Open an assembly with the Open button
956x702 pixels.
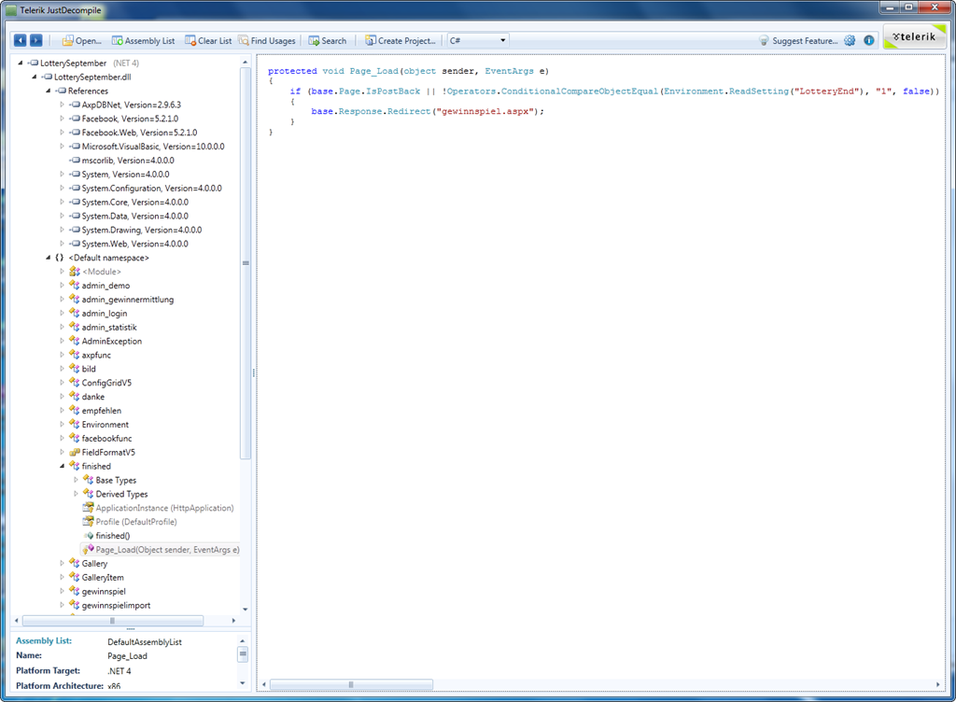(82, 41)
